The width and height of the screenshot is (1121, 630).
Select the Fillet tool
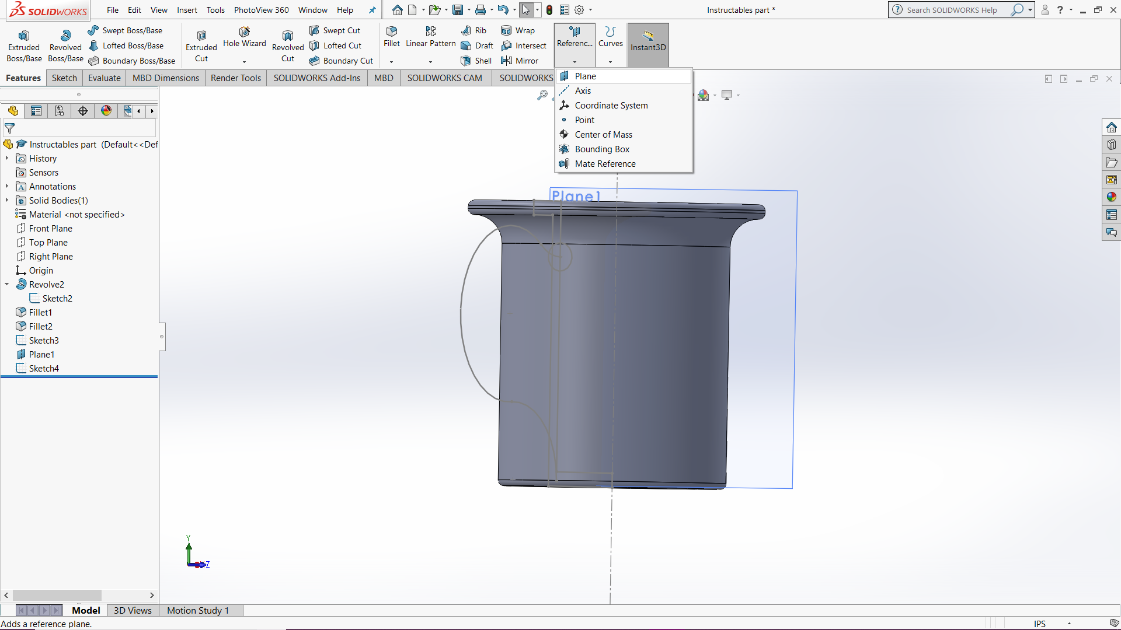point(391,40)
